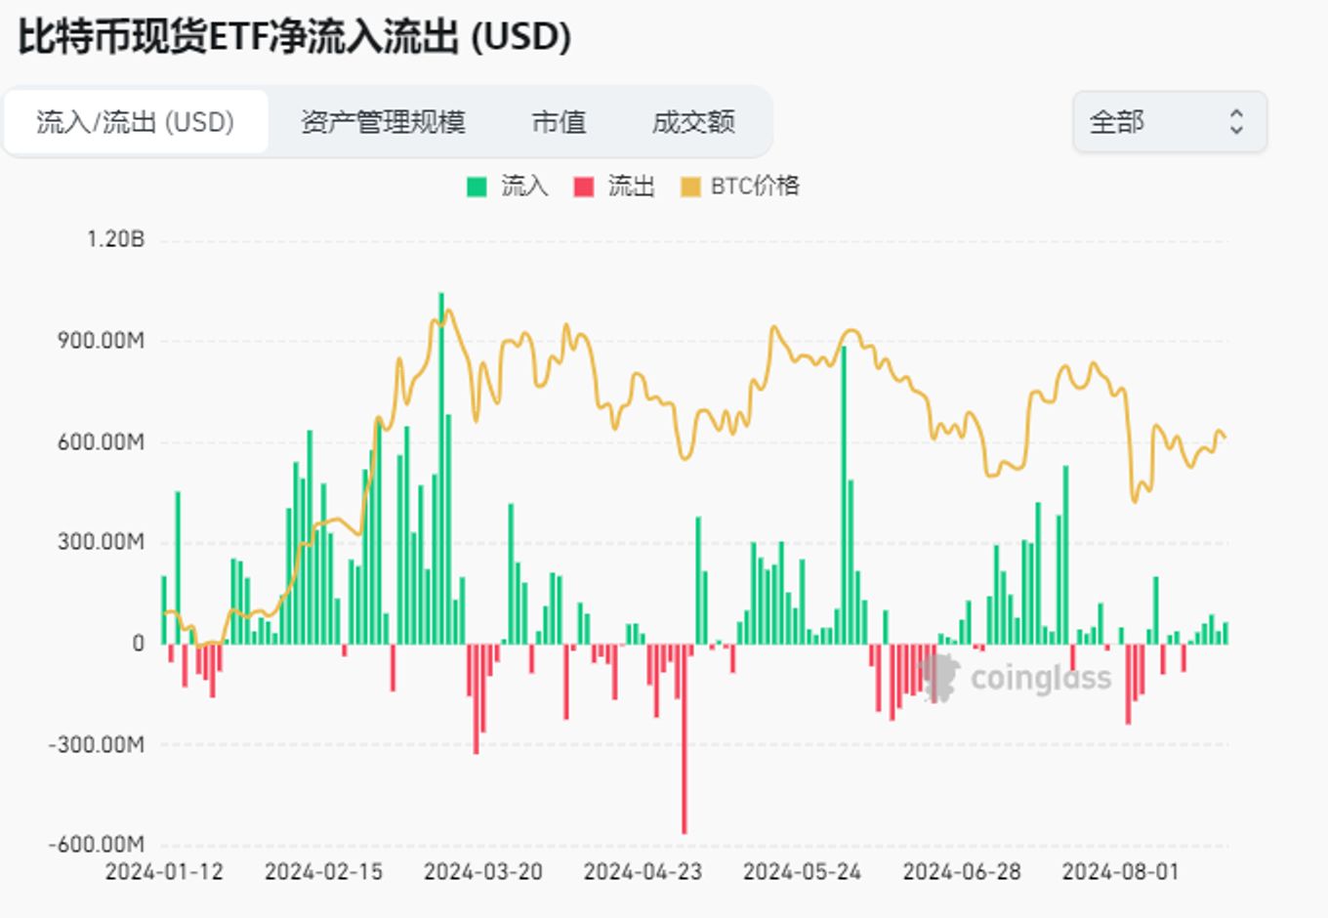Click the yellow BTC price line at its peak
Screen dimensions: 1328x918
[448, 311]
